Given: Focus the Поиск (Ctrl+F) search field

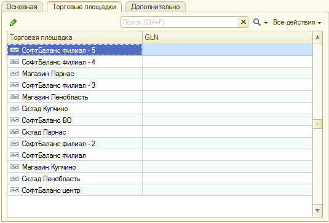Looking at the screenshot, I should click(x=180, y=22).
